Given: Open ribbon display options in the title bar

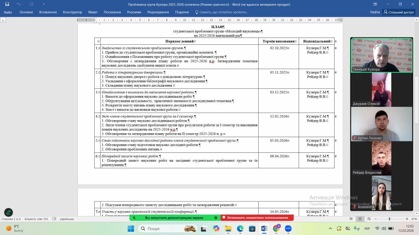Looking at the screenshot, I should [x=375, y=4].
